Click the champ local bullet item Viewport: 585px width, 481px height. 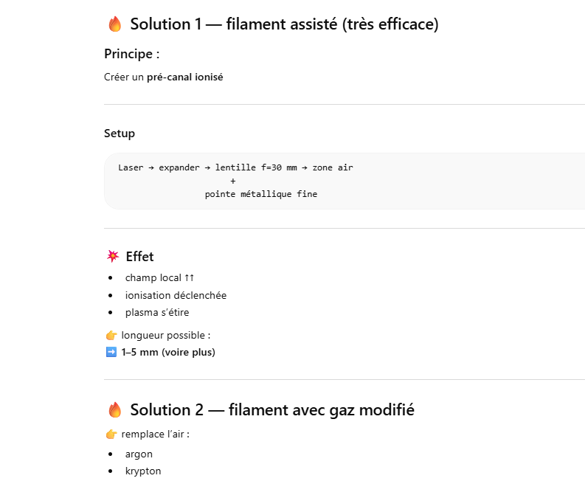(159, 278)
